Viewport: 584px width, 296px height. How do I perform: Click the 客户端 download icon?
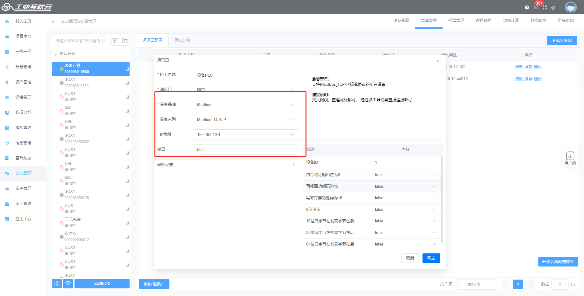click(570, 156)
